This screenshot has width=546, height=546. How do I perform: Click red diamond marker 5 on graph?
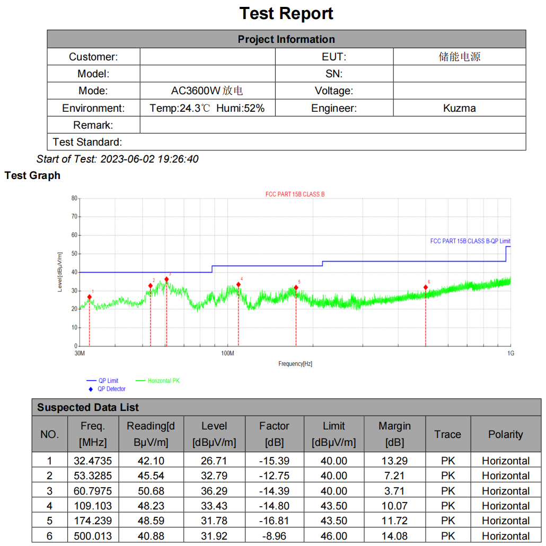pyautogui.click(x=296, y=288)
